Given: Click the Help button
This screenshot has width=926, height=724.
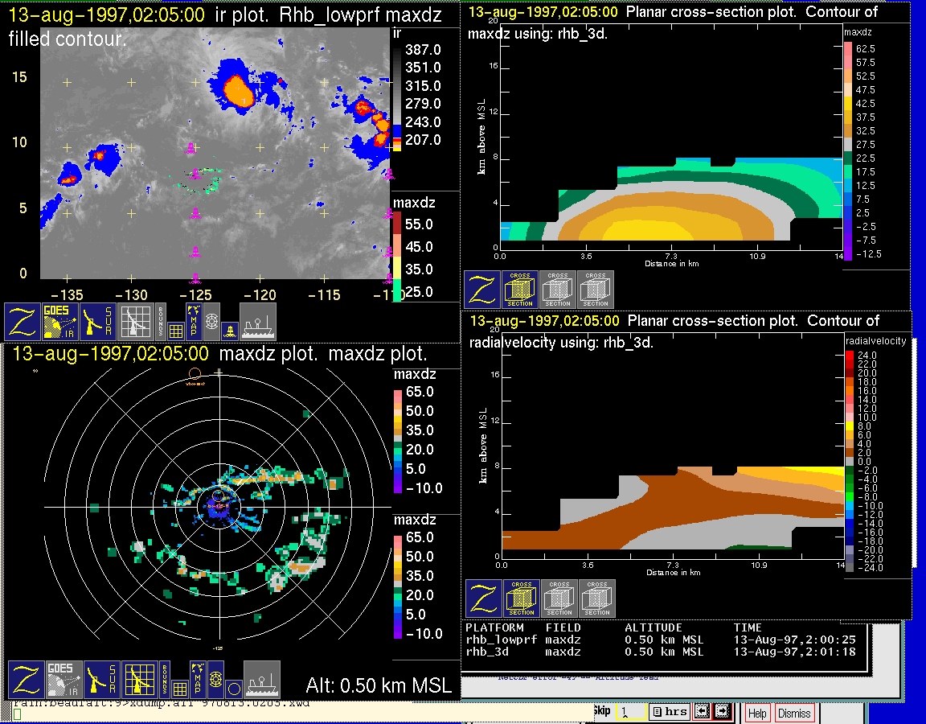Looking at the screenshot, I should click(757, 713).
